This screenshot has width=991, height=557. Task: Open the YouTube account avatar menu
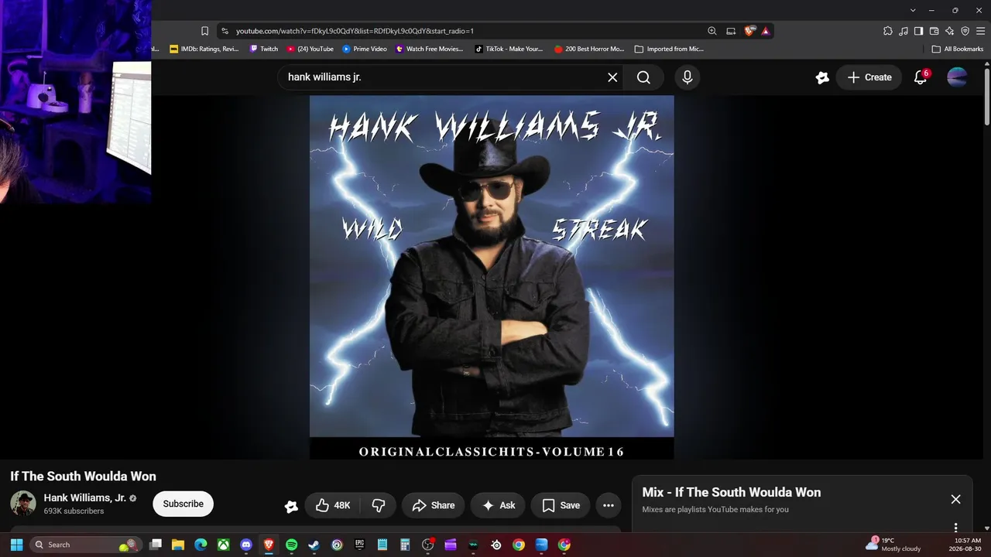coord(957,77)
